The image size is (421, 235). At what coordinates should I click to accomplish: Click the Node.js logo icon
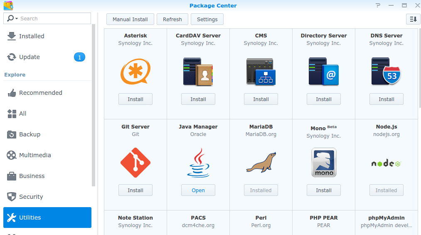click(386, 163)
